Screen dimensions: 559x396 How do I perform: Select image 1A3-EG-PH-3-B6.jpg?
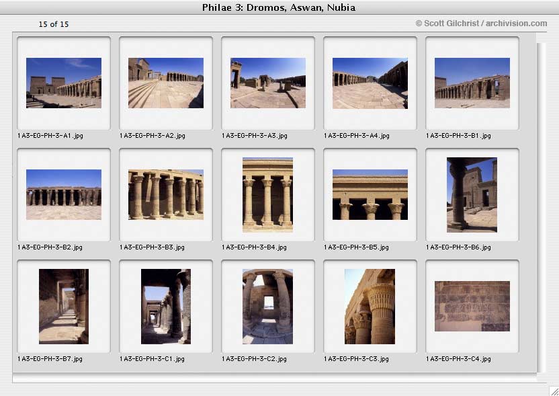click(472, 195)
